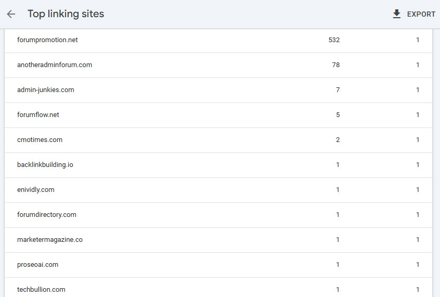Click proseoai.com site name
The image size is (440, 297).
tap(37, 265)
